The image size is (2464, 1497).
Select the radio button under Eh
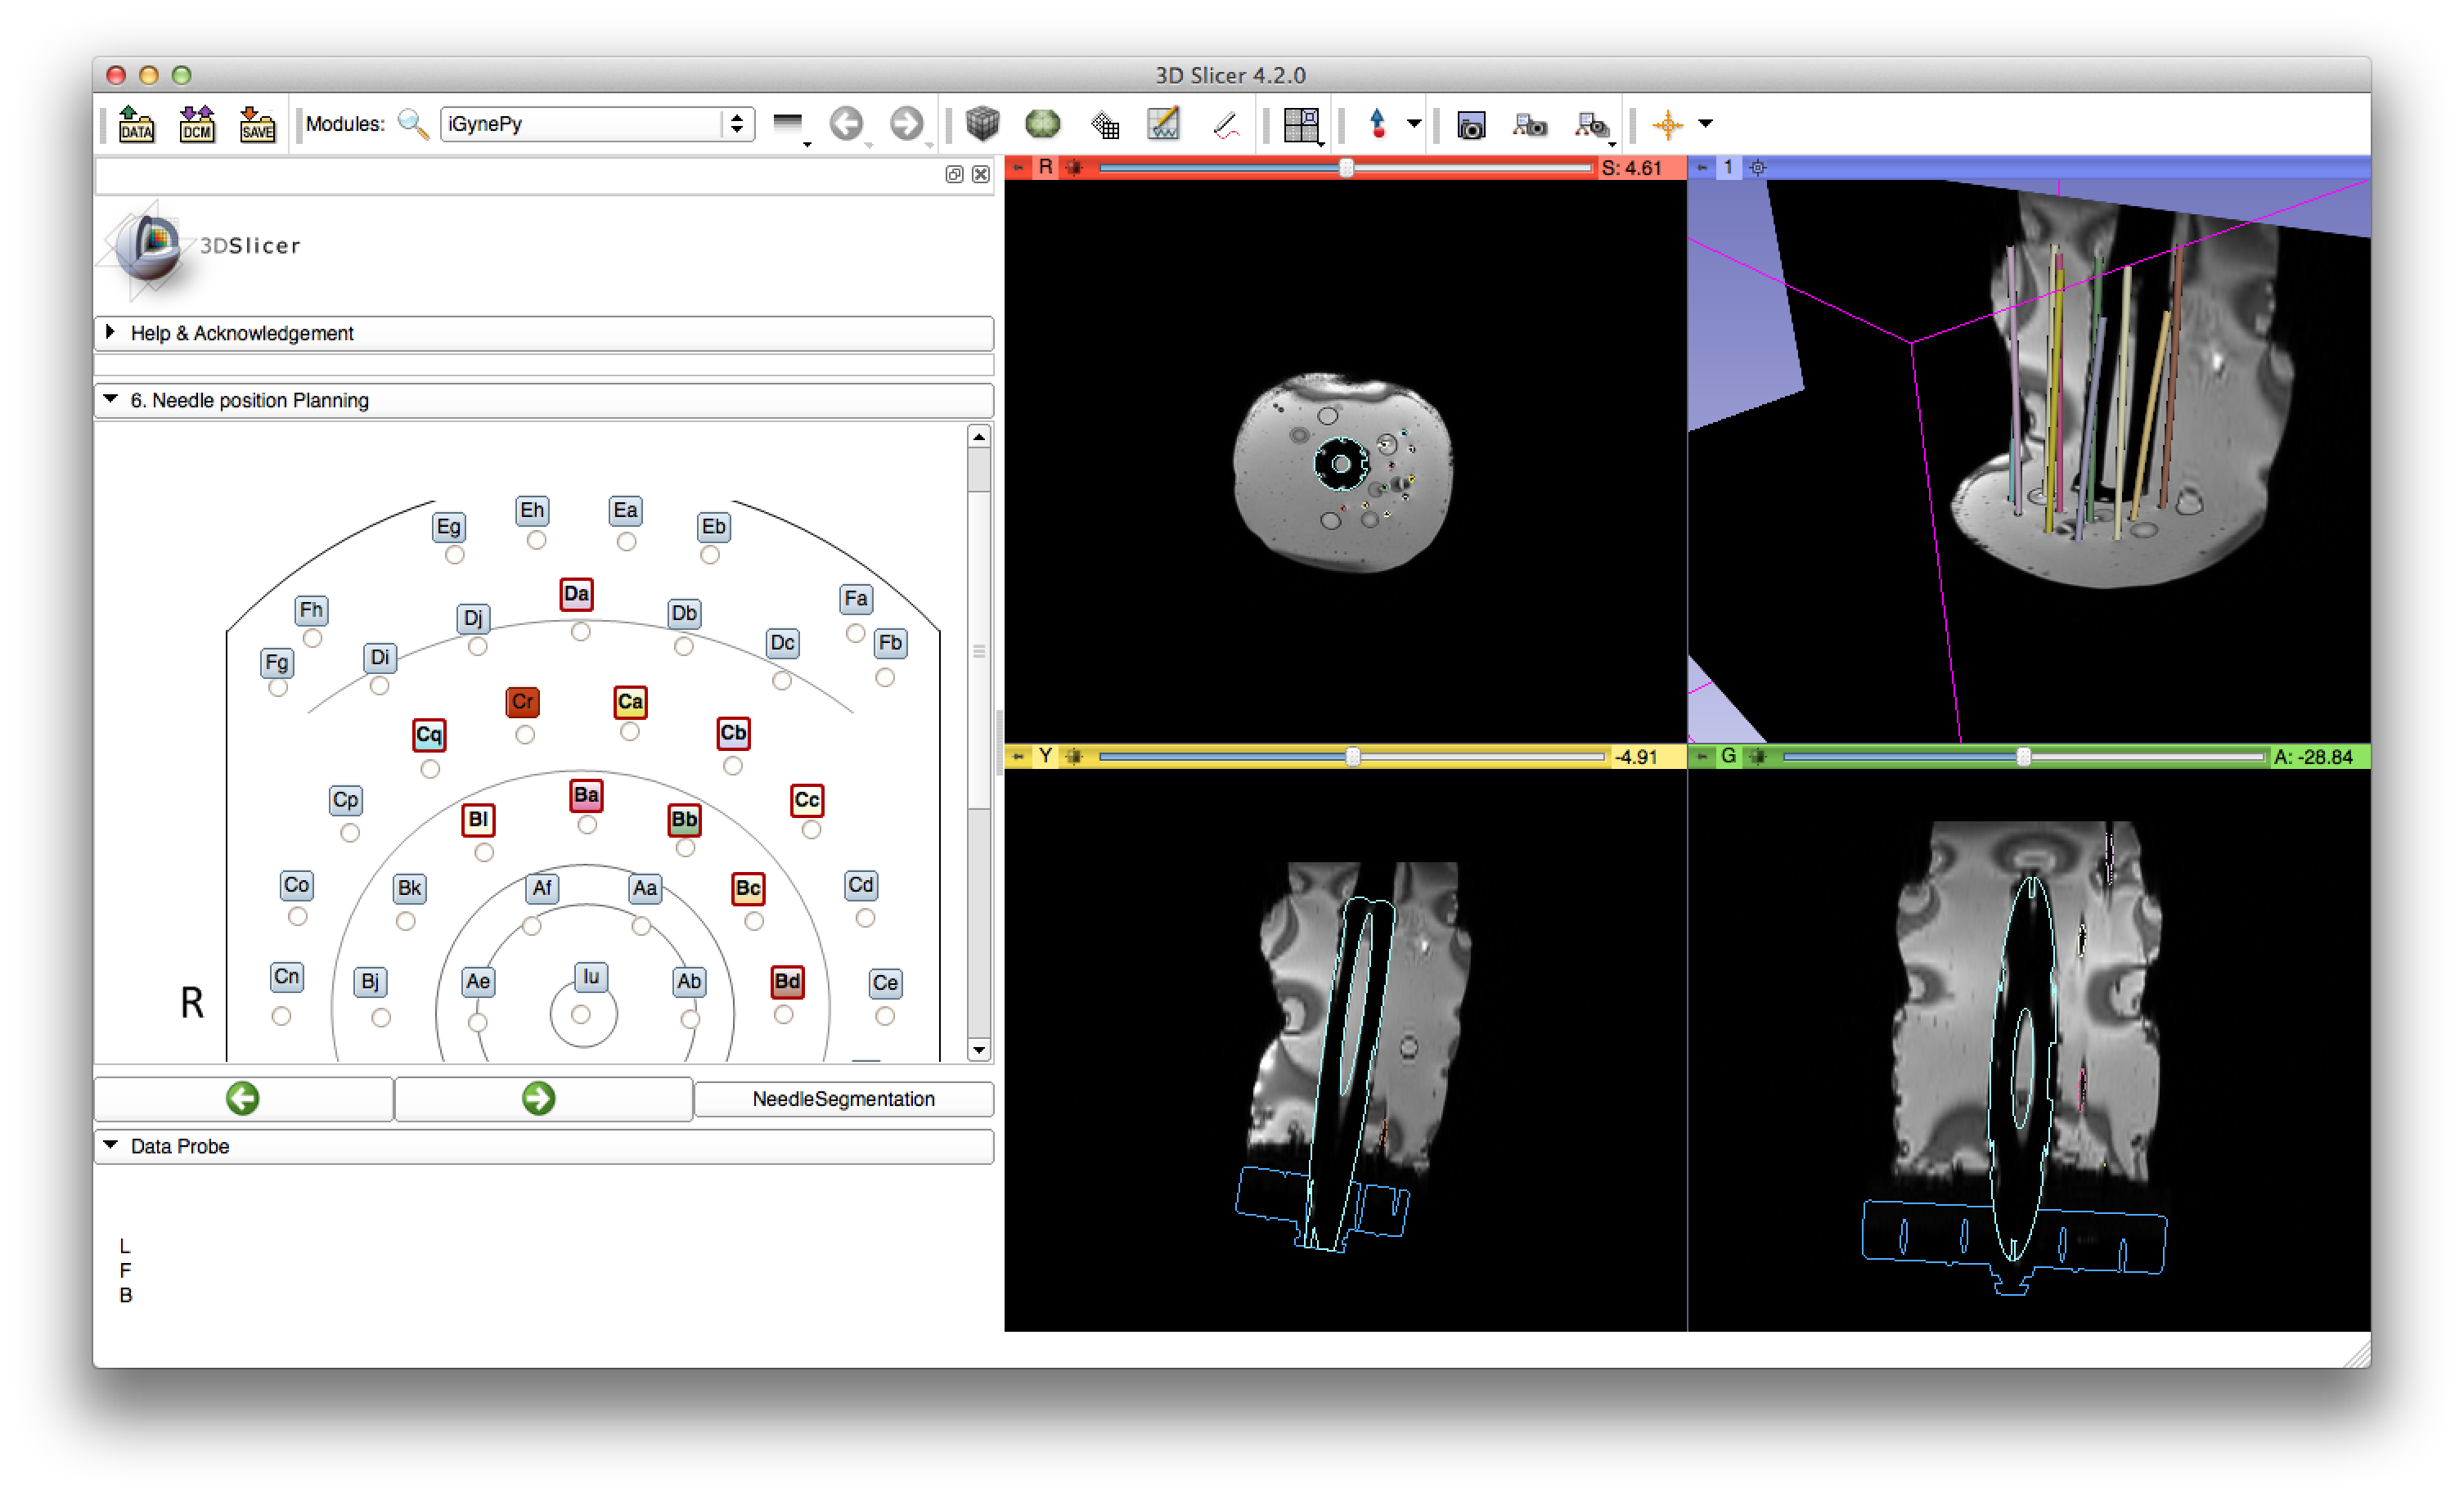pyautogui.click(x=536, y=540)
